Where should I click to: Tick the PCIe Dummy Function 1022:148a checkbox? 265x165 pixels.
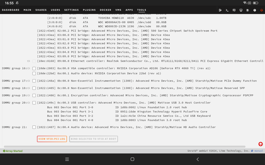pos(34,81)
